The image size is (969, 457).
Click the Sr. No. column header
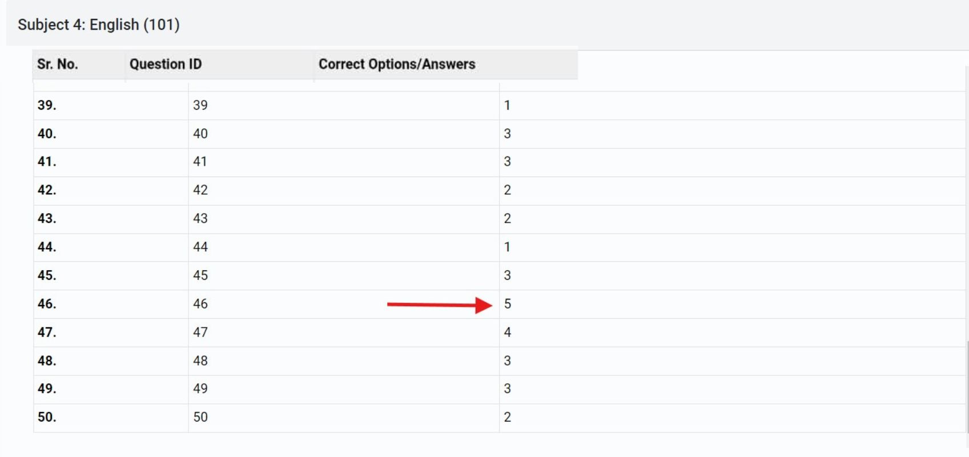(x=57, y=64)
